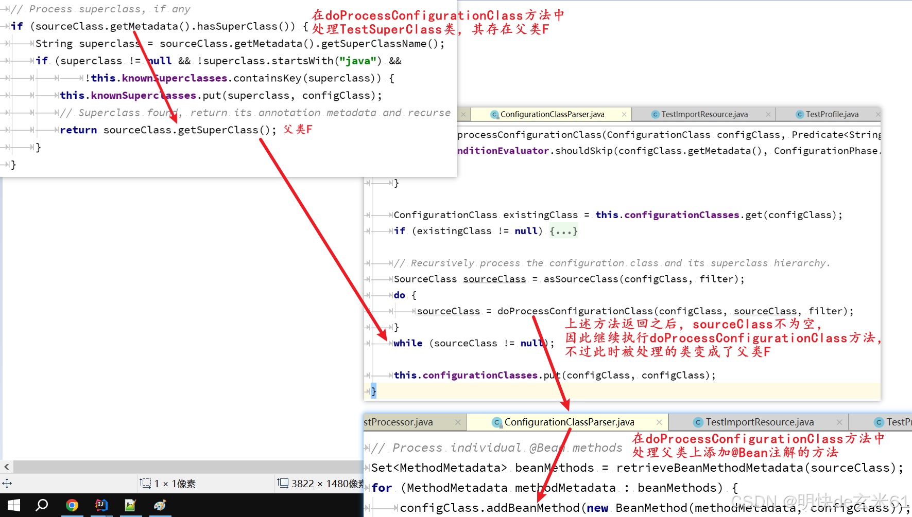912x517 pixels.
Task: Expand the folded {...} code block
Action: (x=563, y=231)
